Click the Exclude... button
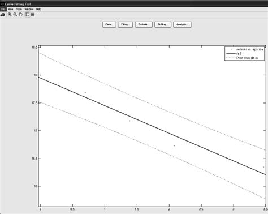 coord(144,24)
